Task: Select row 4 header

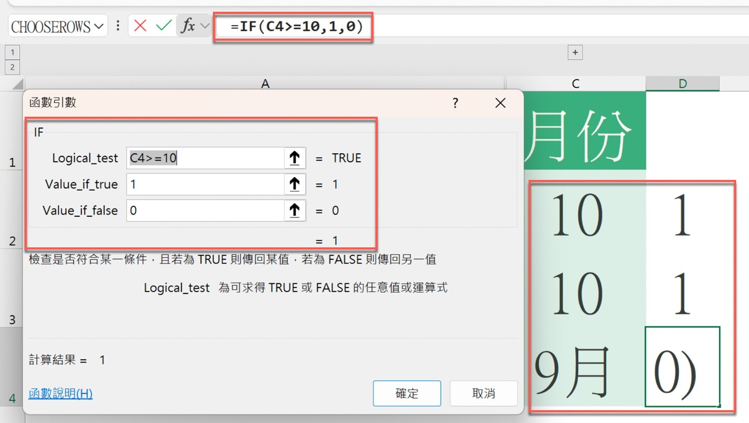Action: point(12,367)
